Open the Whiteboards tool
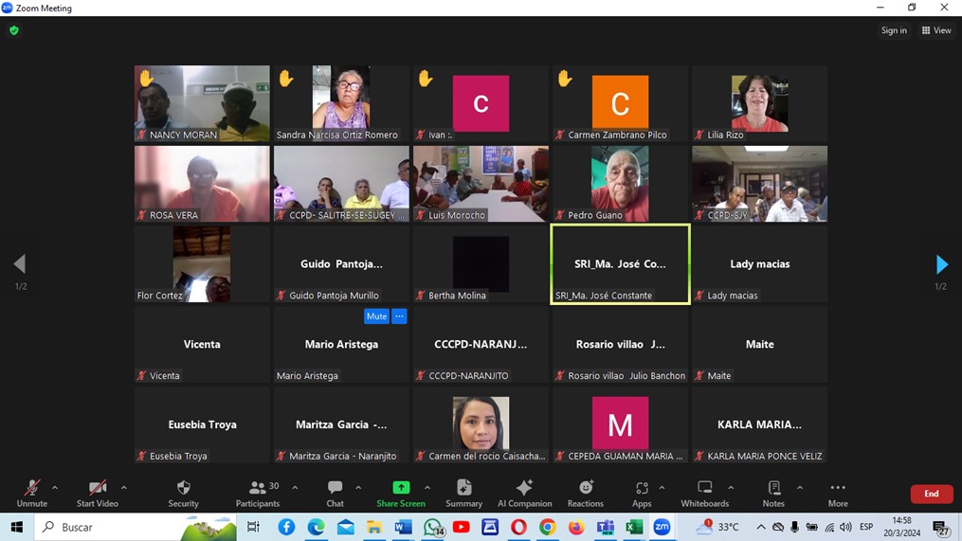 pos(704,488)
